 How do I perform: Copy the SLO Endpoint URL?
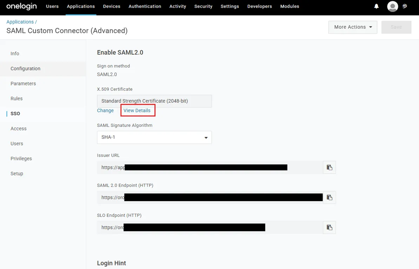click(329, 227)
